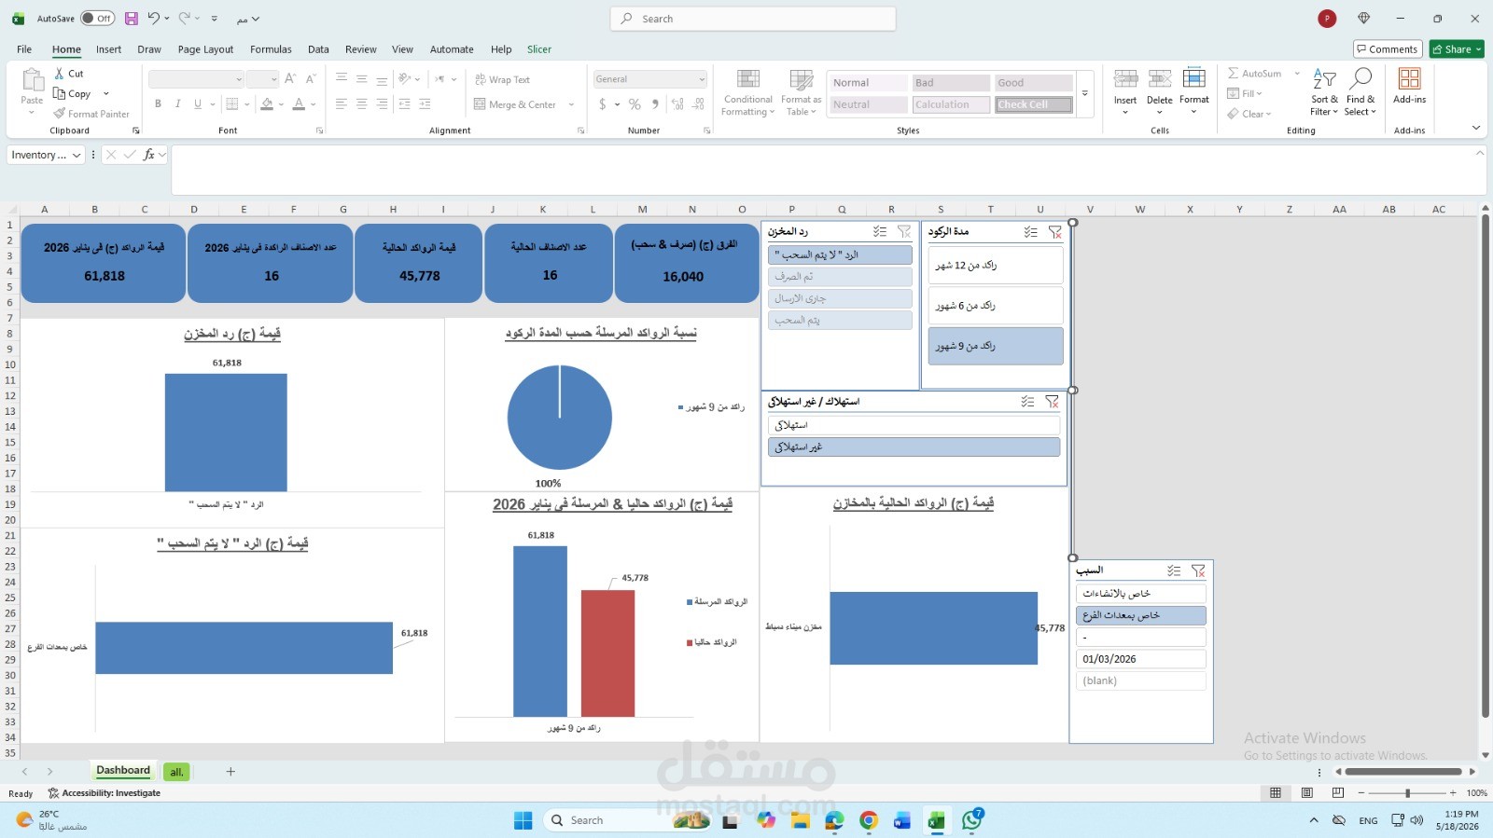Toggle Italic formatting
This screenshot has height=838, width=1493.
(x=177, y=103)
